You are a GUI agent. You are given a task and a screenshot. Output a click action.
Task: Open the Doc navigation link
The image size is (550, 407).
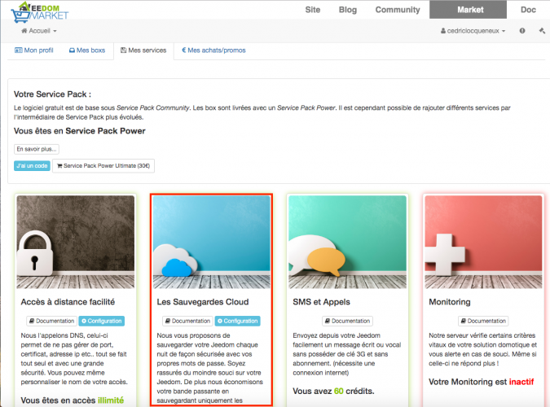(528, 10)
